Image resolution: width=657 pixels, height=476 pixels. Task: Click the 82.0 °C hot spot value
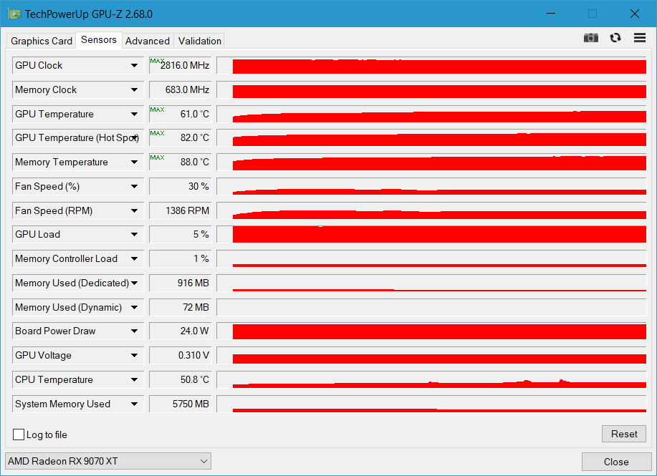(x=181, y=137)
